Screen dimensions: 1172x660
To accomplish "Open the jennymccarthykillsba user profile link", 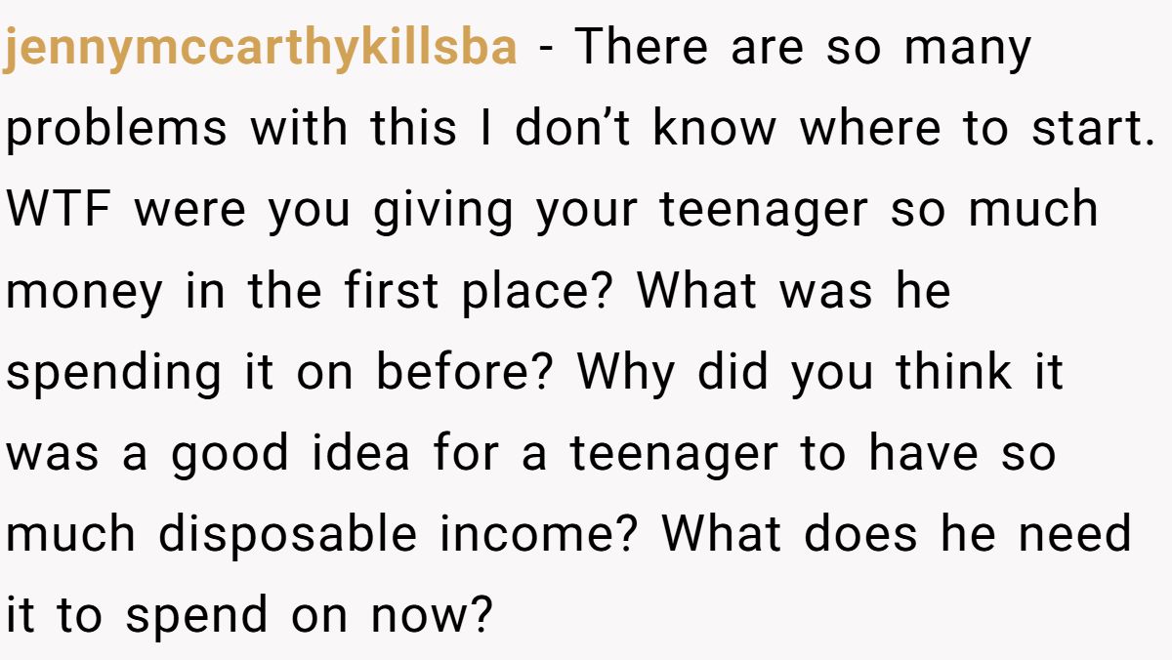I will pos(260,49).
